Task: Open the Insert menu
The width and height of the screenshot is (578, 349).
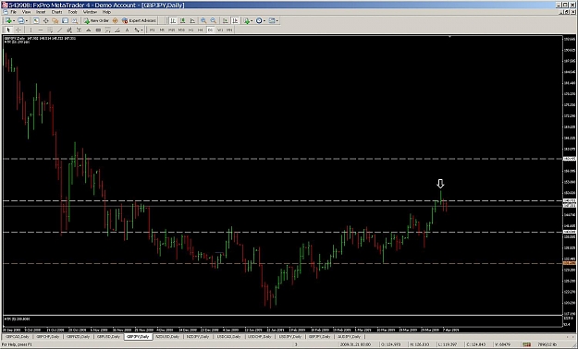Action: coord(41,12)
